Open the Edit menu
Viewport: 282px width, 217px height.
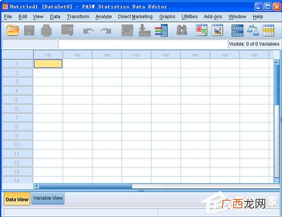coord(23,17)
